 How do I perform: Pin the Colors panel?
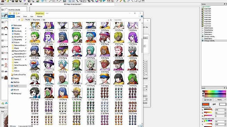[225, 88]
